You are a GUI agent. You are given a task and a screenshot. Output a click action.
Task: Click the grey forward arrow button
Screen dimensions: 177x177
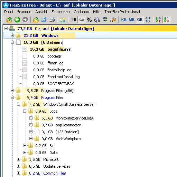(x=25, y=20)
